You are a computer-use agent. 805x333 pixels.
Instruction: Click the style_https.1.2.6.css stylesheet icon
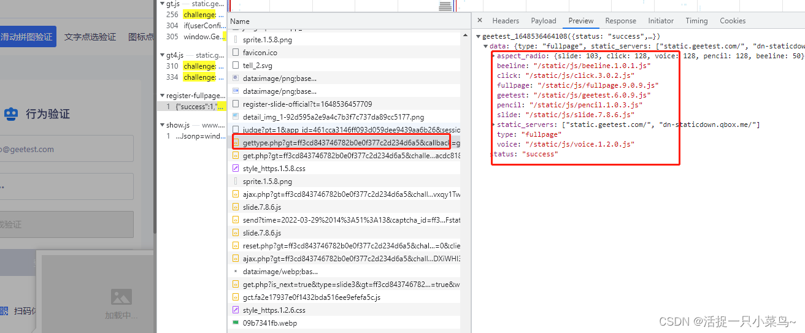tap(236, 310)
